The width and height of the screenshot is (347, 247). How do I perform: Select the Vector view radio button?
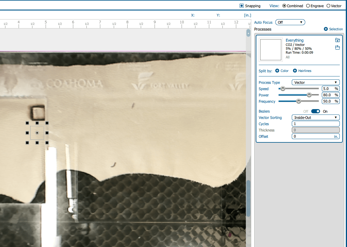coord(328,6)
